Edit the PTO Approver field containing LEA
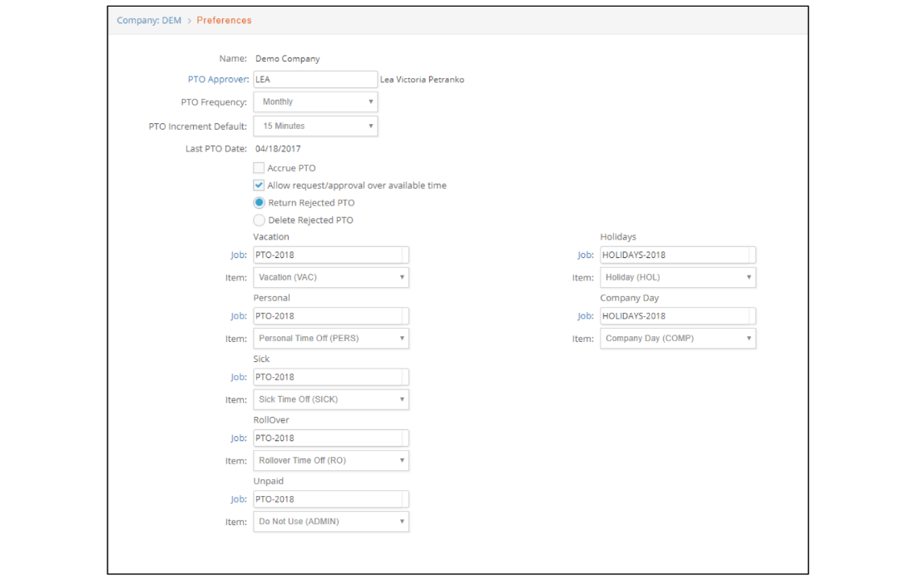The width and height of the screenshot is (911, 580). coord(315,80)
